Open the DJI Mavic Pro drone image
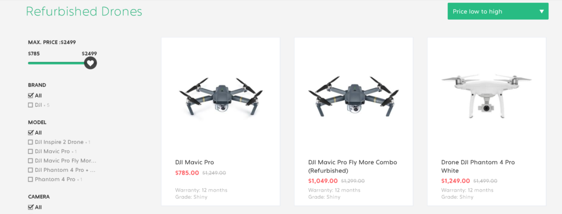This screenshot has height=214, width=562. [x=221, y=97]
